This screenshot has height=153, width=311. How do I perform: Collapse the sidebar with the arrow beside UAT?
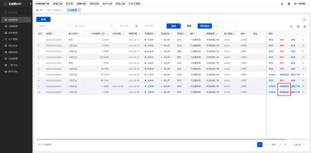pos(31,4)
